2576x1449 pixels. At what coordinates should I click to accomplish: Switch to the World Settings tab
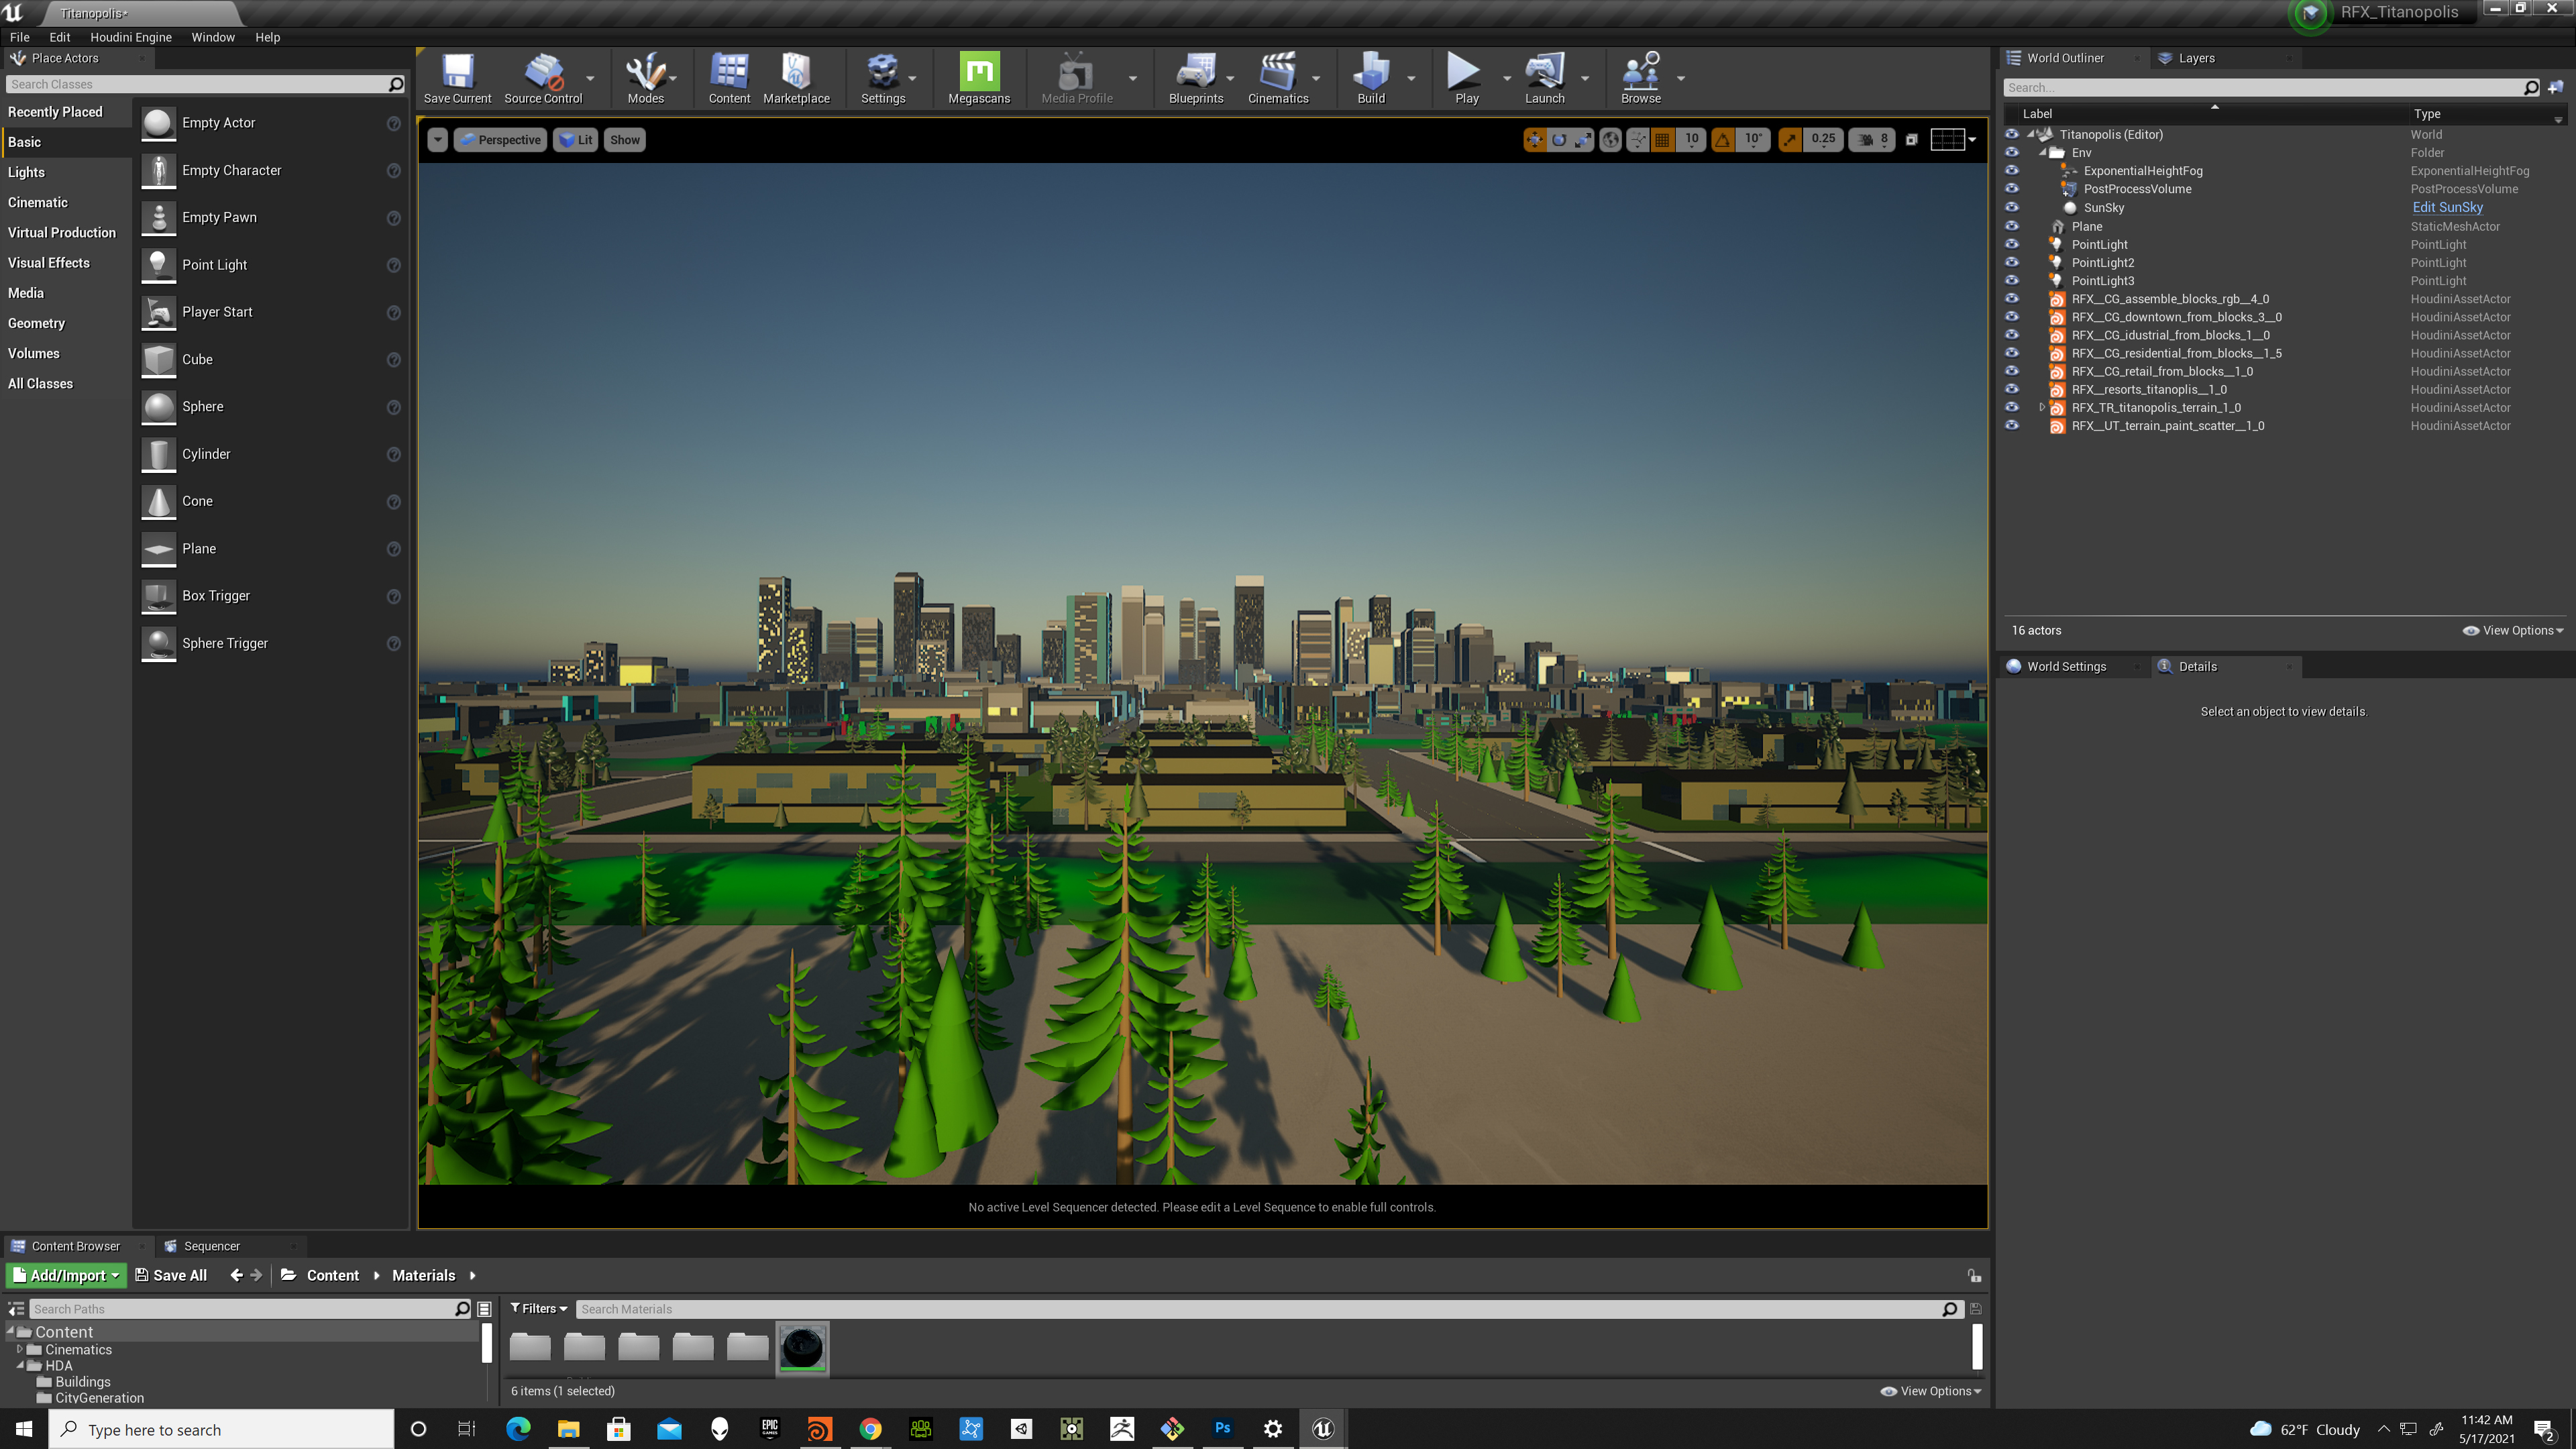point(2066,666)
